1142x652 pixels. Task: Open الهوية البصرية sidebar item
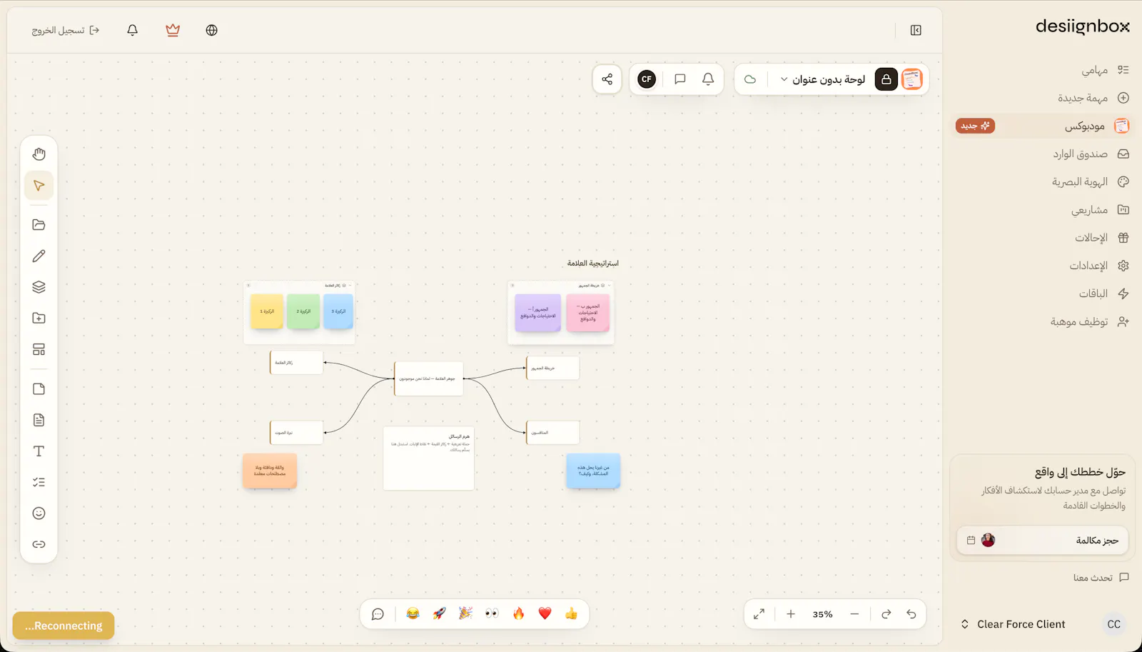tap(1090, 181)
